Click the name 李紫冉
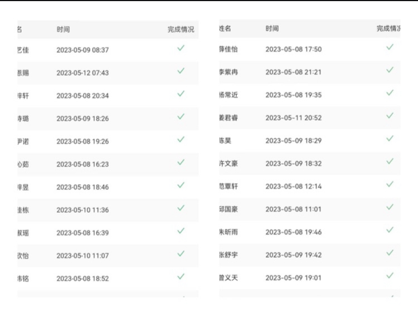Viewport: 418px width, 313px height. coord(229,72)
